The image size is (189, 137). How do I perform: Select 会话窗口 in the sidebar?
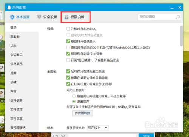[22, 55]
